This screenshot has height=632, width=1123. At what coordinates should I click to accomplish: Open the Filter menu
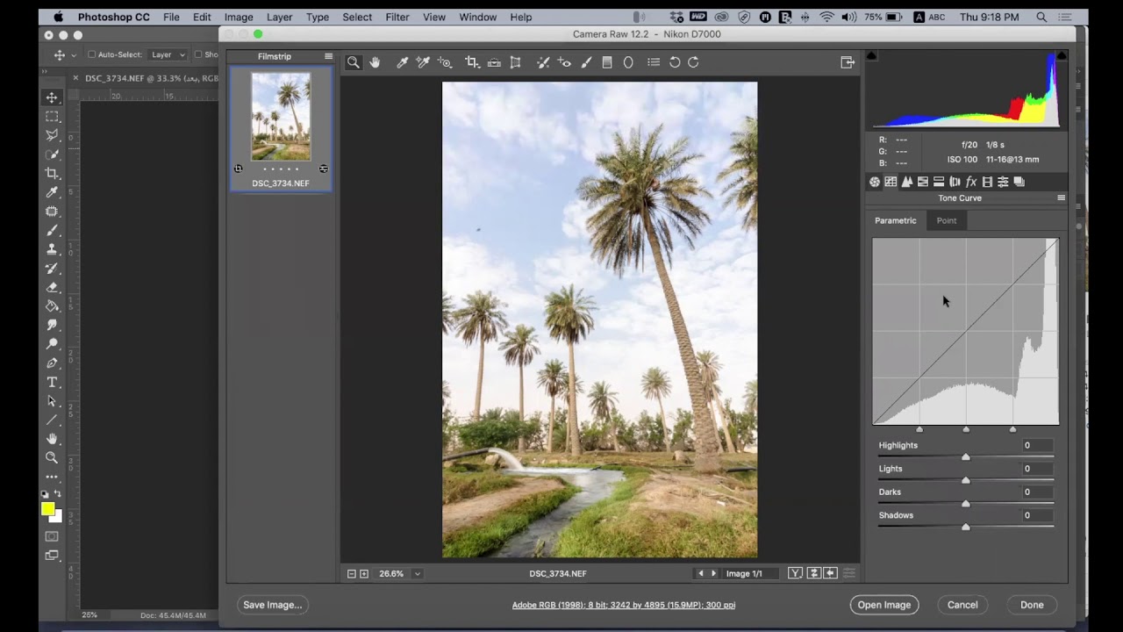[397, 17]
